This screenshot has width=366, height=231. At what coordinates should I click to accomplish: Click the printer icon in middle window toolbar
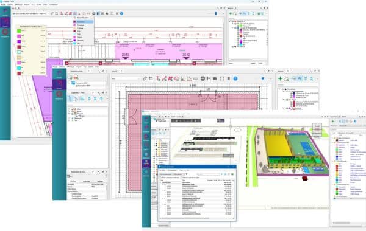point(203,78)
